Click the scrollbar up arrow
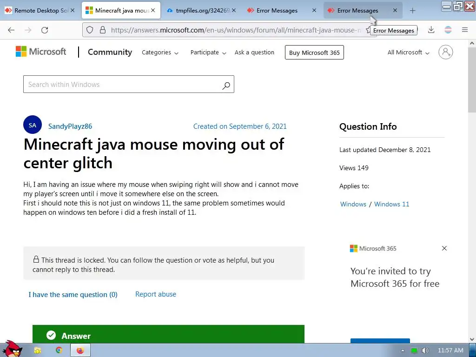This screenshot has width=476, height=357. click(472, 43)
